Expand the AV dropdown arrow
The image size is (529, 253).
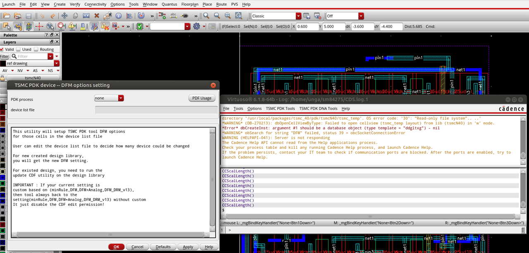point(12,71)
